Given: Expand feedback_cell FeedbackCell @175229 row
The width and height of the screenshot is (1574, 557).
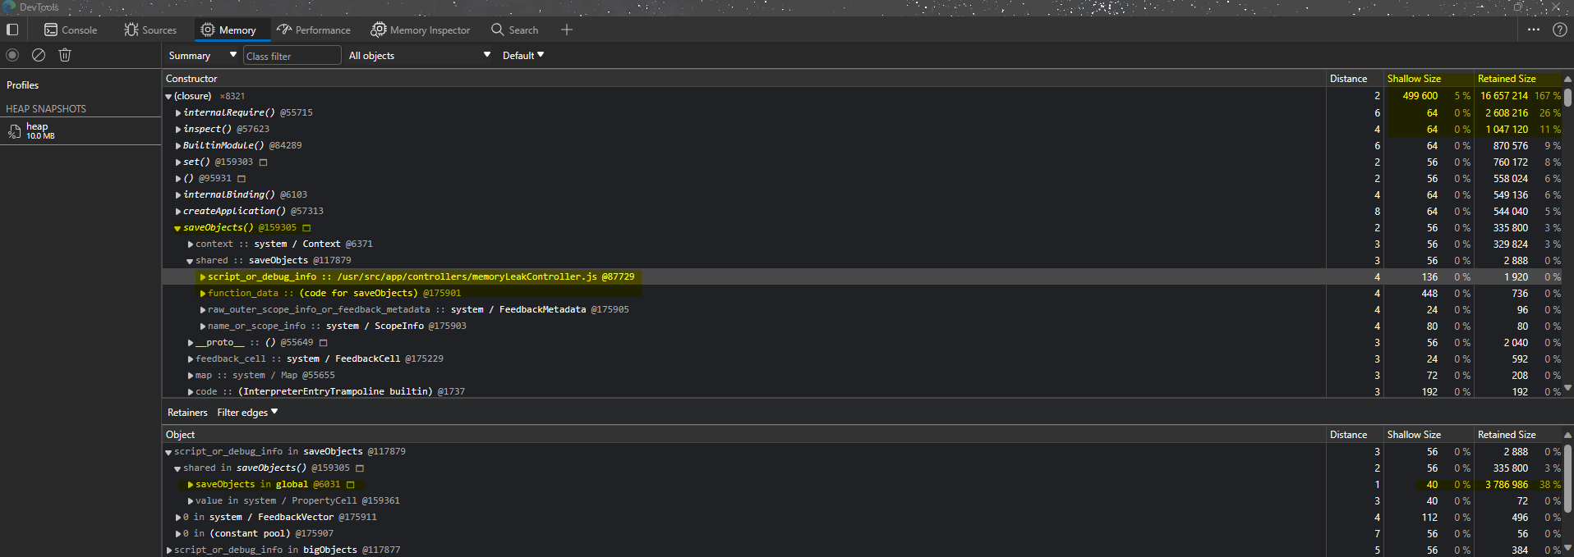Looking at the screenshot, I should [191, 359].
